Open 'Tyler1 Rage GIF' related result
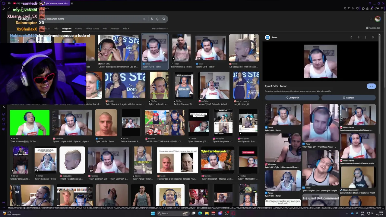This screenshot has width=386, height=217. click(320, 126)
